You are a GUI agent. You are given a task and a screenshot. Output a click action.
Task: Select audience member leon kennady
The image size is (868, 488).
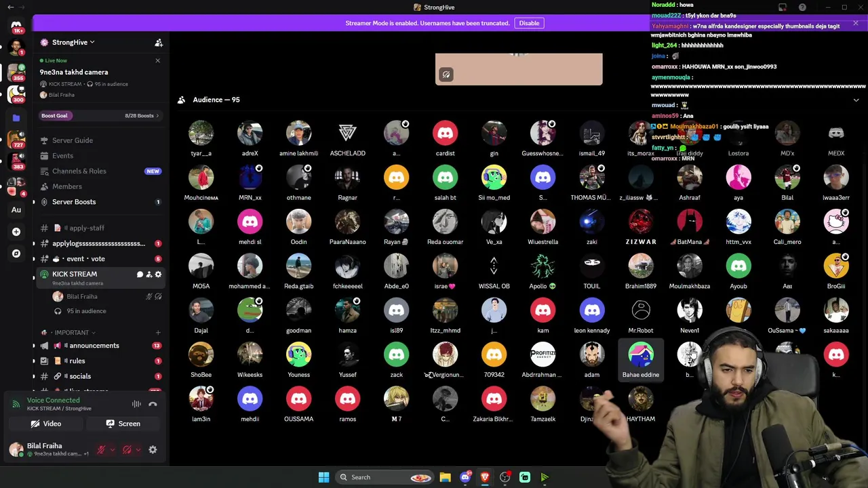pyautogui.click(x=591, y=316)
